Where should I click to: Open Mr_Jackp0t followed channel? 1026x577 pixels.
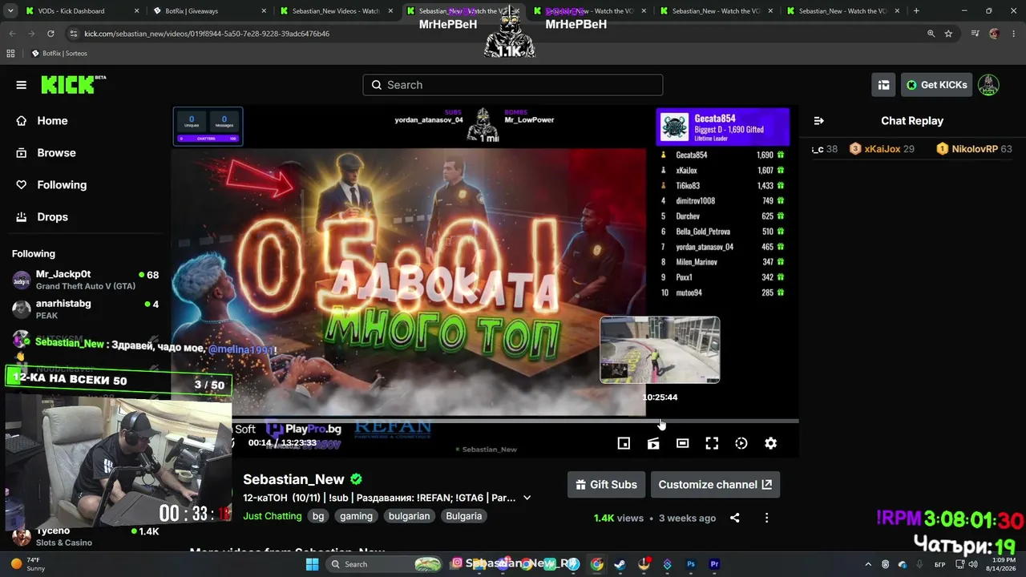tap(86, 280)
